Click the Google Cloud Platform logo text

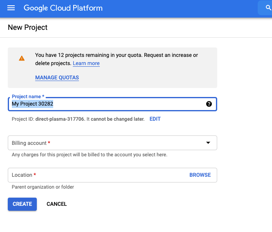pyautogui.click(x=63, y=8)
